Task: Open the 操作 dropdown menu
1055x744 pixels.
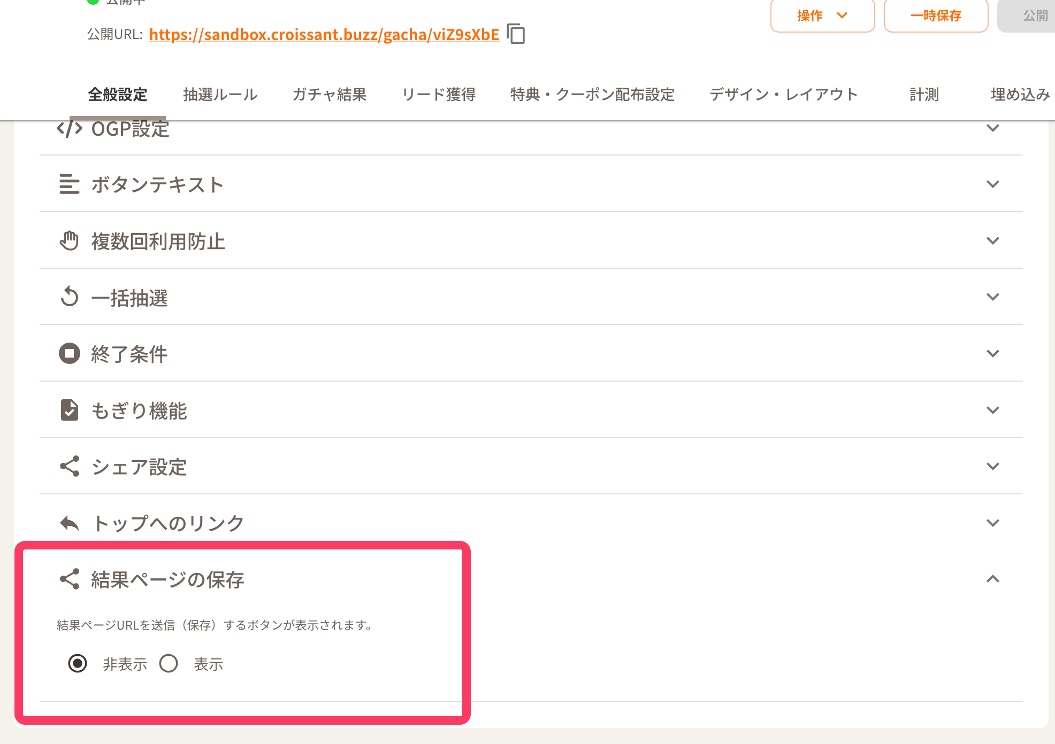Action: pyautogui.click(x=822, y=15)
